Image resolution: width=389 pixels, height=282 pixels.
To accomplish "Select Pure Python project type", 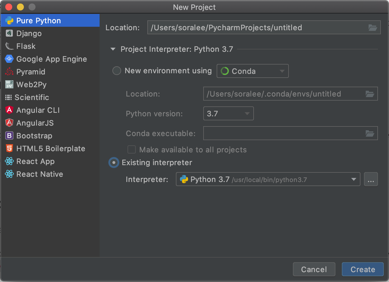I will coord(50,21).
